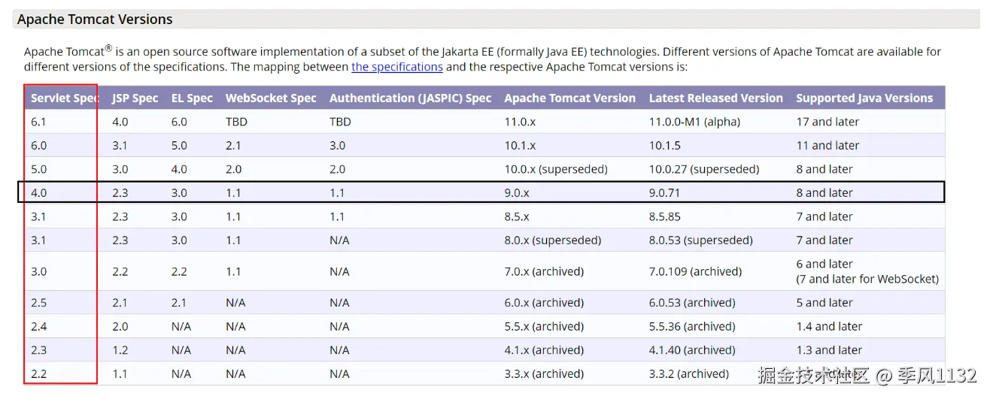Viewport: 990px width, 399px height.
Task: Select the 9.0.71 released version cell
Action: coord(664,193)
